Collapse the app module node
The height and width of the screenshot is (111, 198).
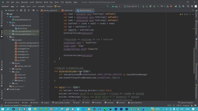click(5, 14)
